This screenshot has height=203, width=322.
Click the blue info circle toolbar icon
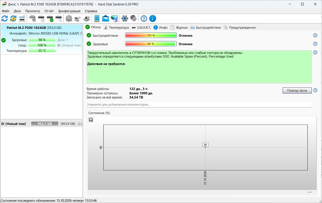coord(152,18)
